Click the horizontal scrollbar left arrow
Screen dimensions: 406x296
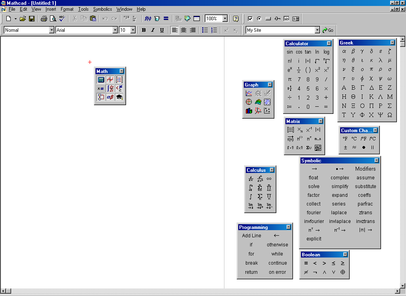(x=3, y=291)
